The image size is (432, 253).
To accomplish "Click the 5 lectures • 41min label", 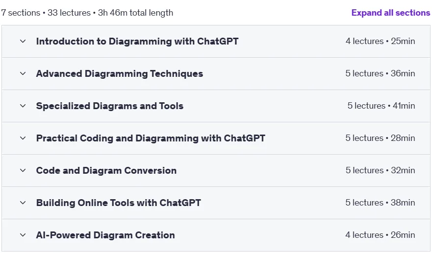I will click(381, 106).
